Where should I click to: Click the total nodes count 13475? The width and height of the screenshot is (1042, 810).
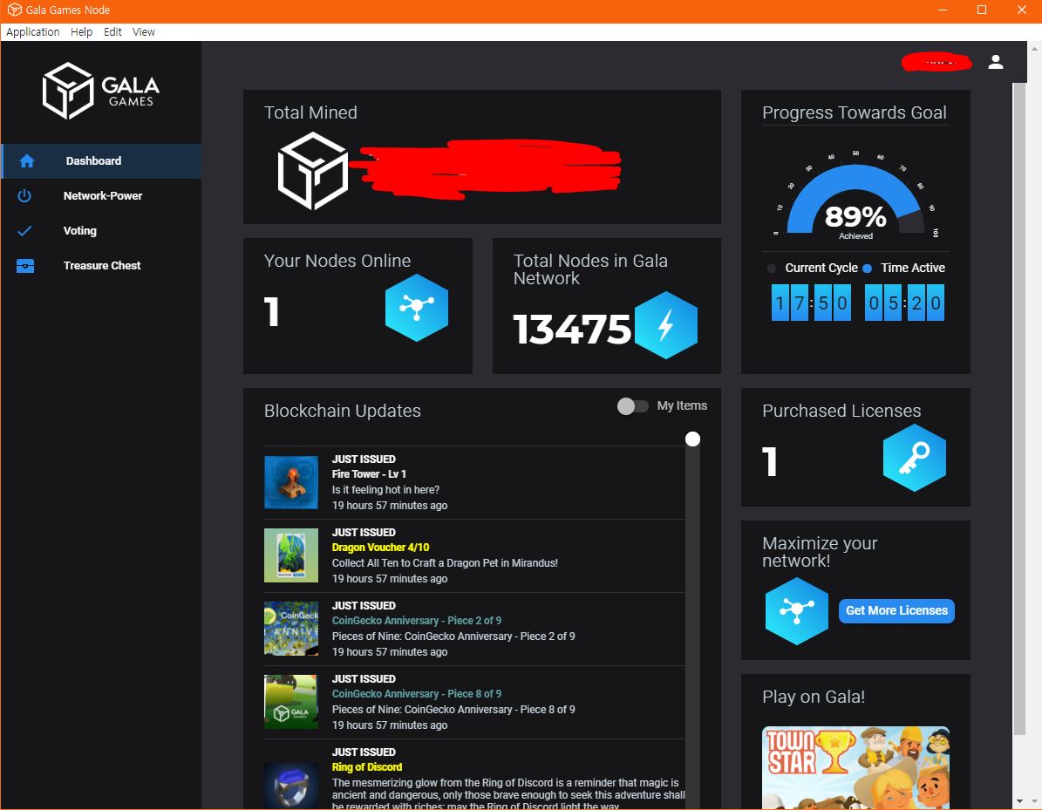pos(571,329)
